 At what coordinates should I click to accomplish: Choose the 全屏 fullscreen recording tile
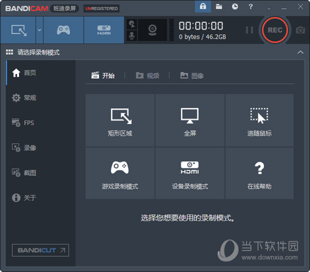pos(190,120)
